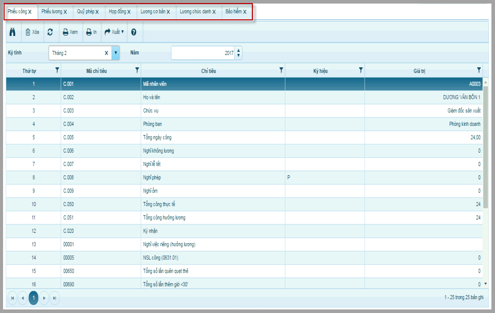Switch to the Phiếu công tab
This screenshot has width=495, height=313.
tap(17, 11)
